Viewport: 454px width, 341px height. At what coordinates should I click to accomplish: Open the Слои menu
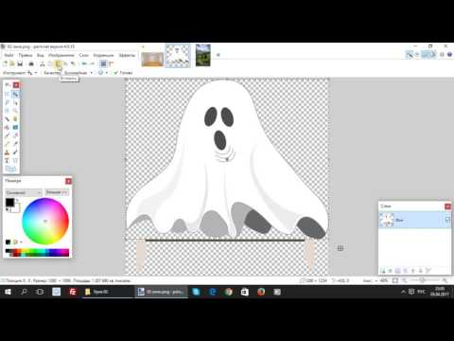(83, 55)
